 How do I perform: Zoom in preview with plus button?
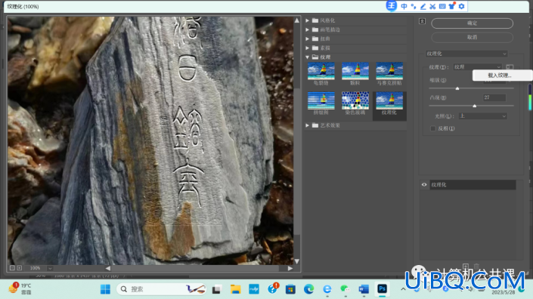coord(20,268)
